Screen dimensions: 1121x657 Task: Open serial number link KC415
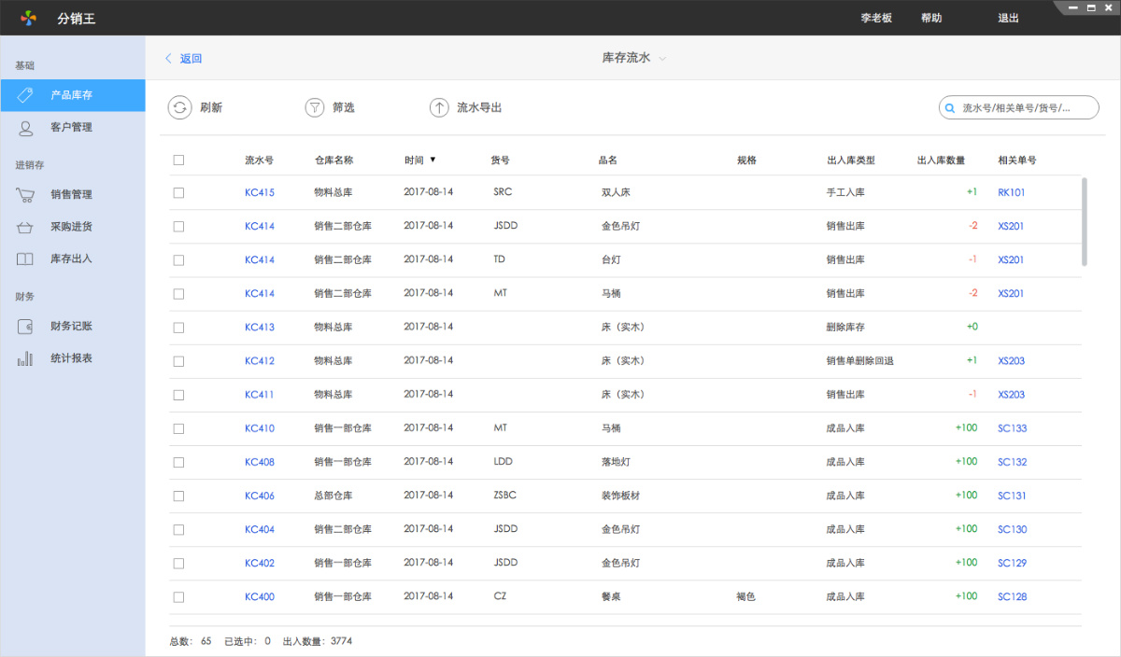coord(260,192)
